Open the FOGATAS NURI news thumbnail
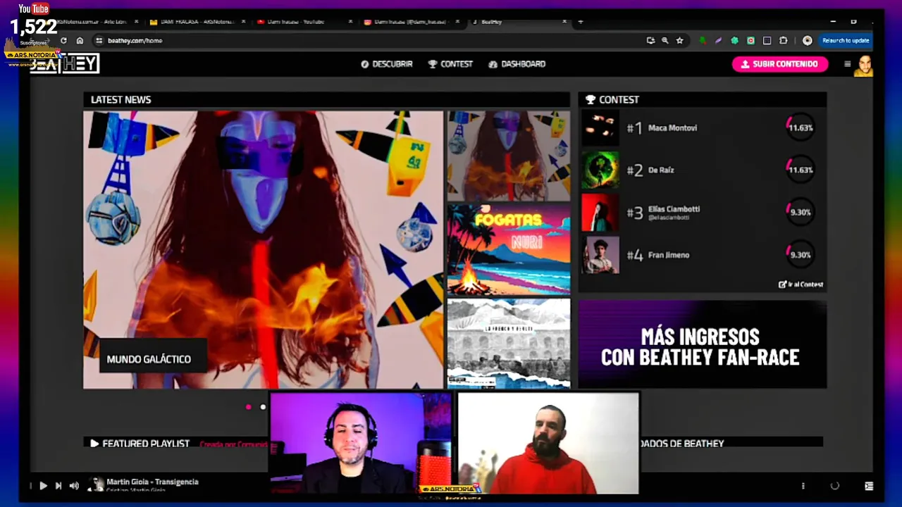The width and height of the screenshot is (902, 507). point(509,249)
